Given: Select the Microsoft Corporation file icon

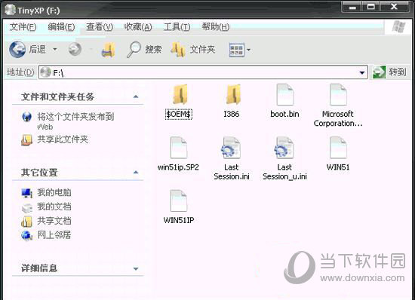Looking at the screenshot, I should coord(338,95).
